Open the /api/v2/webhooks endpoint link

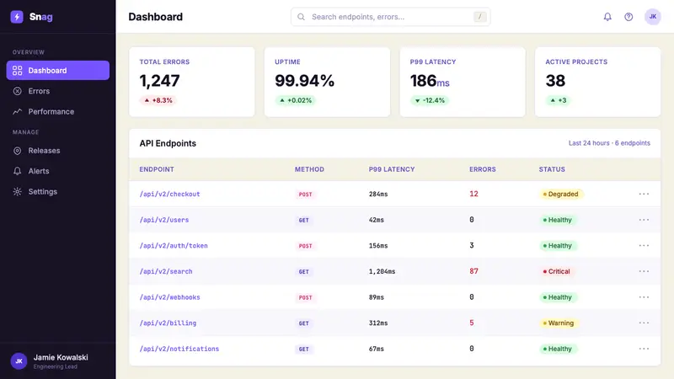pos(169,297)
